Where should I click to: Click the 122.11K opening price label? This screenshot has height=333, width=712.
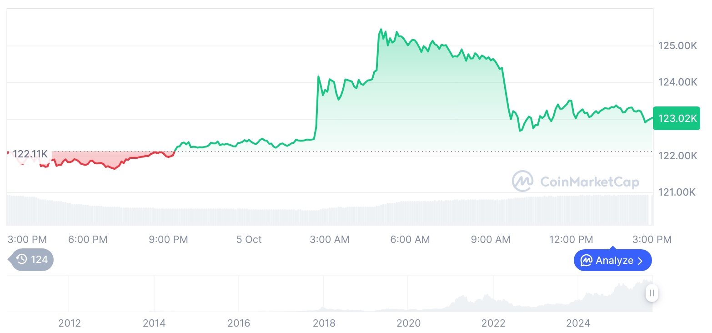30,154
